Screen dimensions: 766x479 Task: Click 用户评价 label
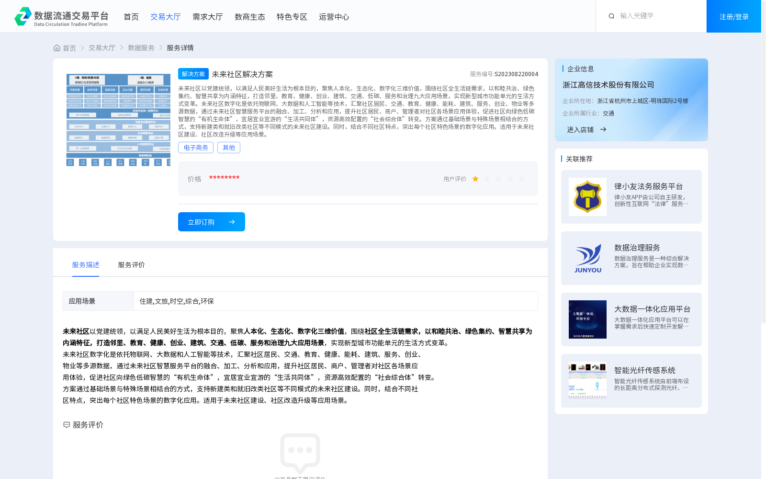455,179
